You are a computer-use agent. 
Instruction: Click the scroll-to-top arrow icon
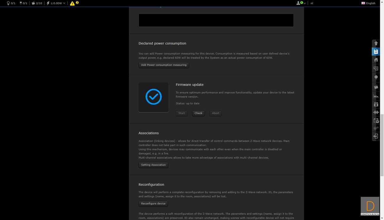(x=376, y=43)
